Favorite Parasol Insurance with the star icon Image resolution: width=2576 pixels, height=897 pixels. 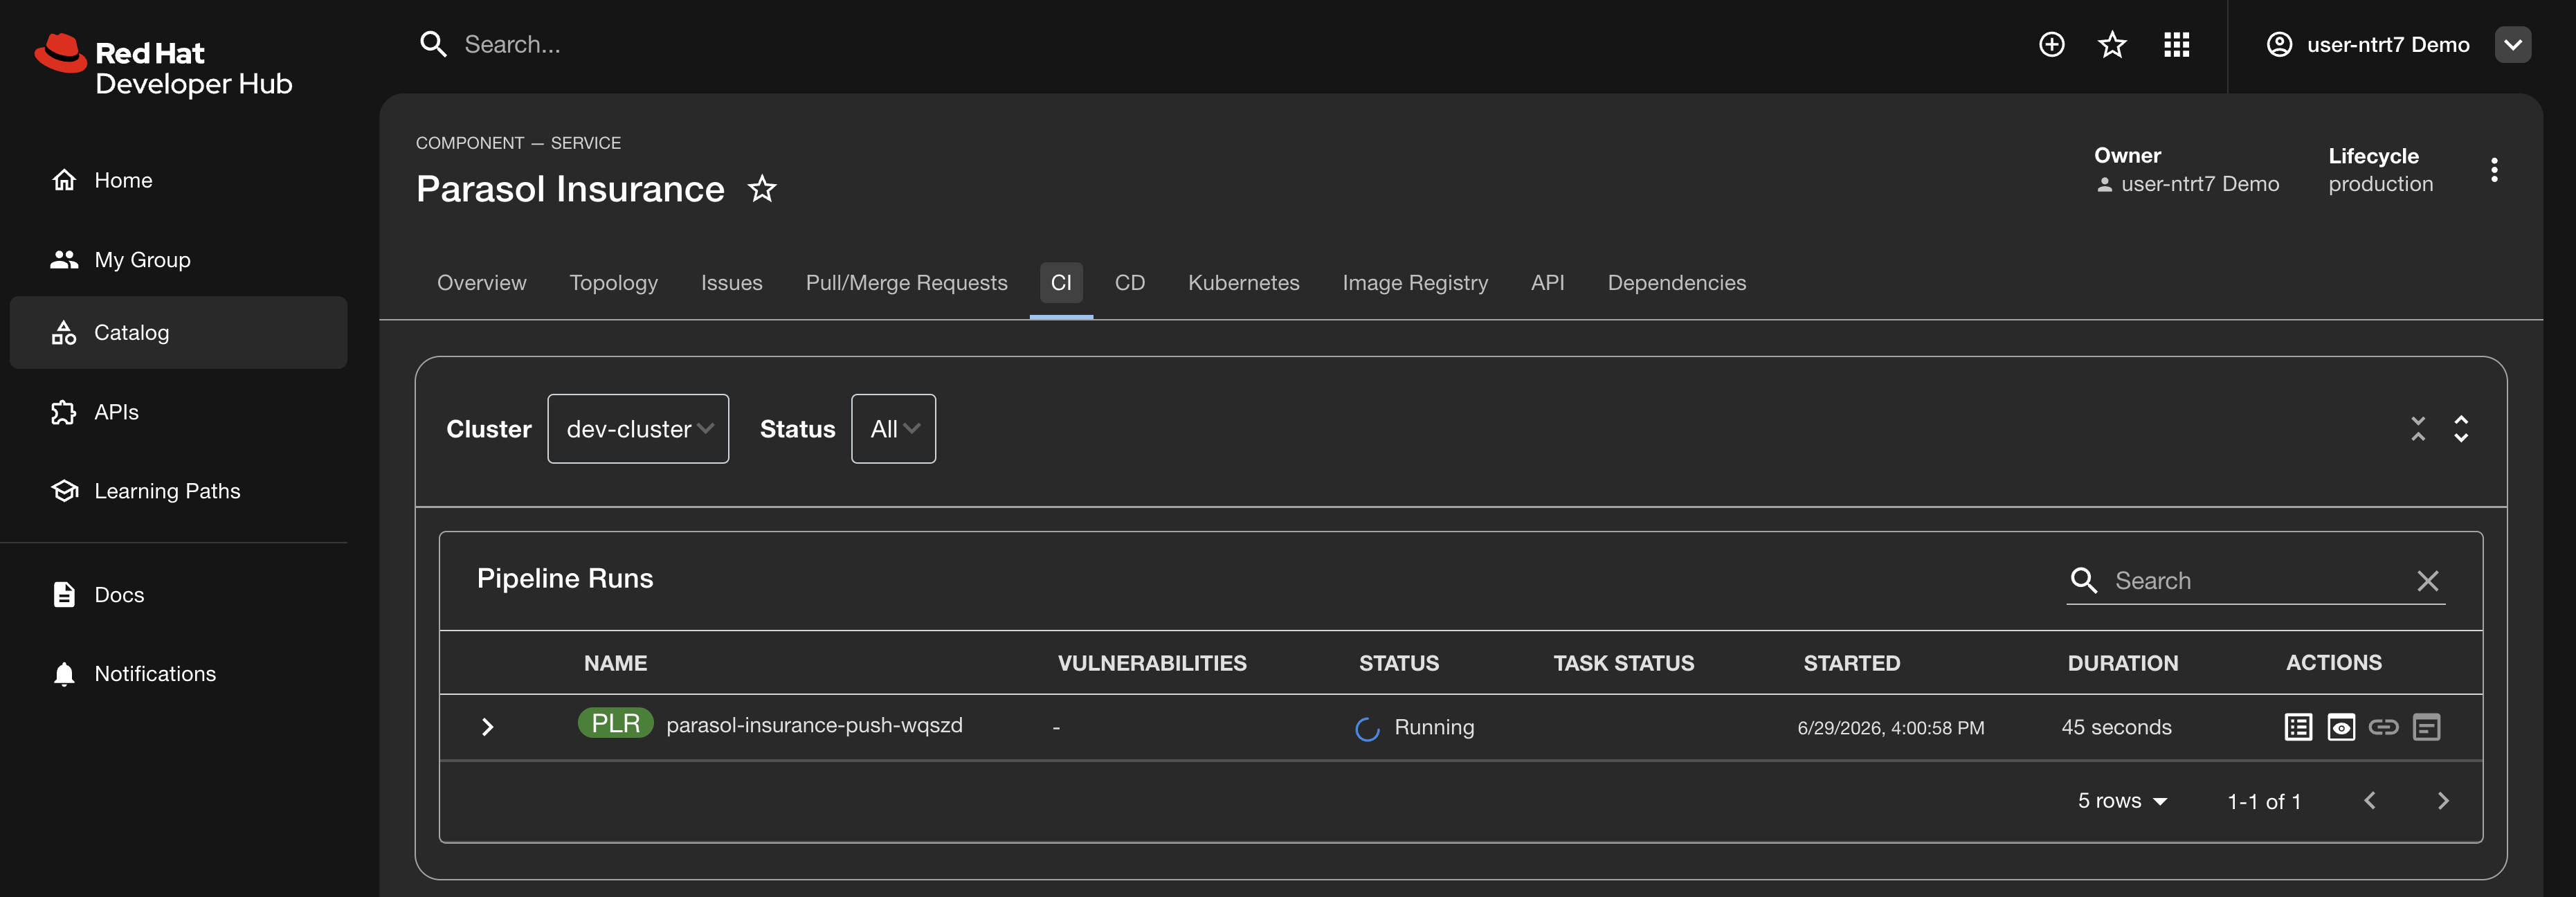point(762,188)
